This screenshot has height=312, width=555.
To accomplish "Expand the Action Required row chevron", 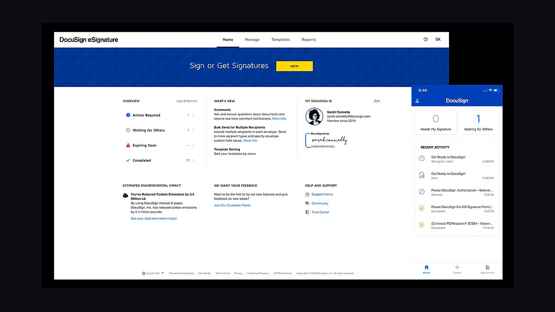I will tap(193, 115).
